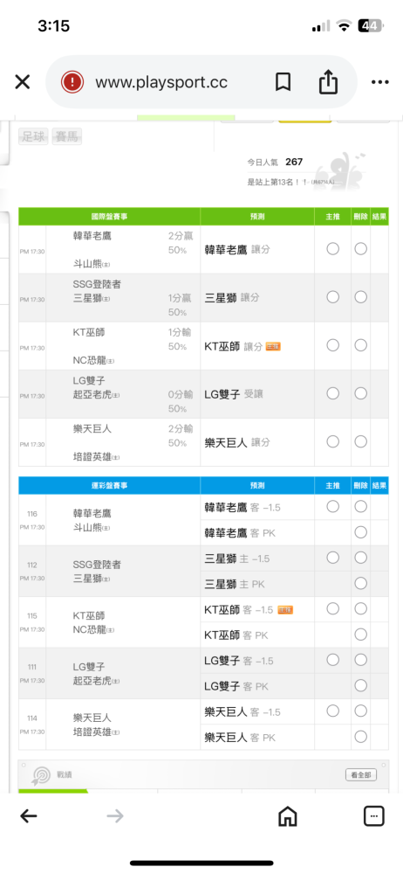Image resolution: width=403 pixels, height=874 pixels.
Task: Select 主推 radio for LG雙子 受讓
Action: [333, 393]
